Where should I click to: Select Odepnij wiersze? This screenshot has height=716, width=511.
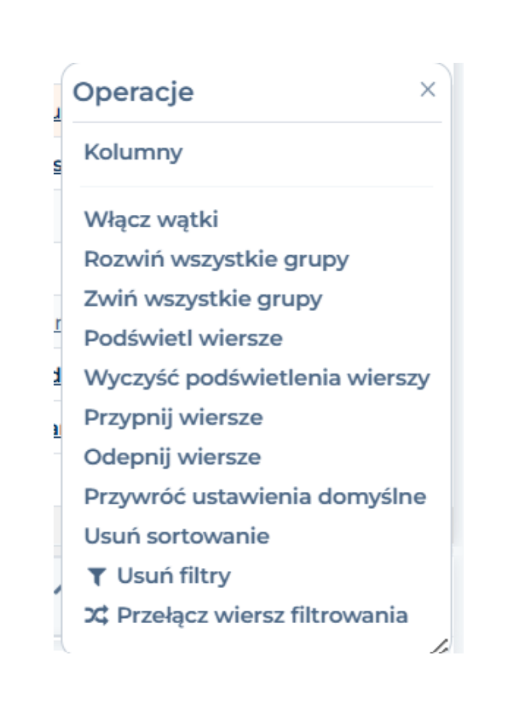pos(172,457)
